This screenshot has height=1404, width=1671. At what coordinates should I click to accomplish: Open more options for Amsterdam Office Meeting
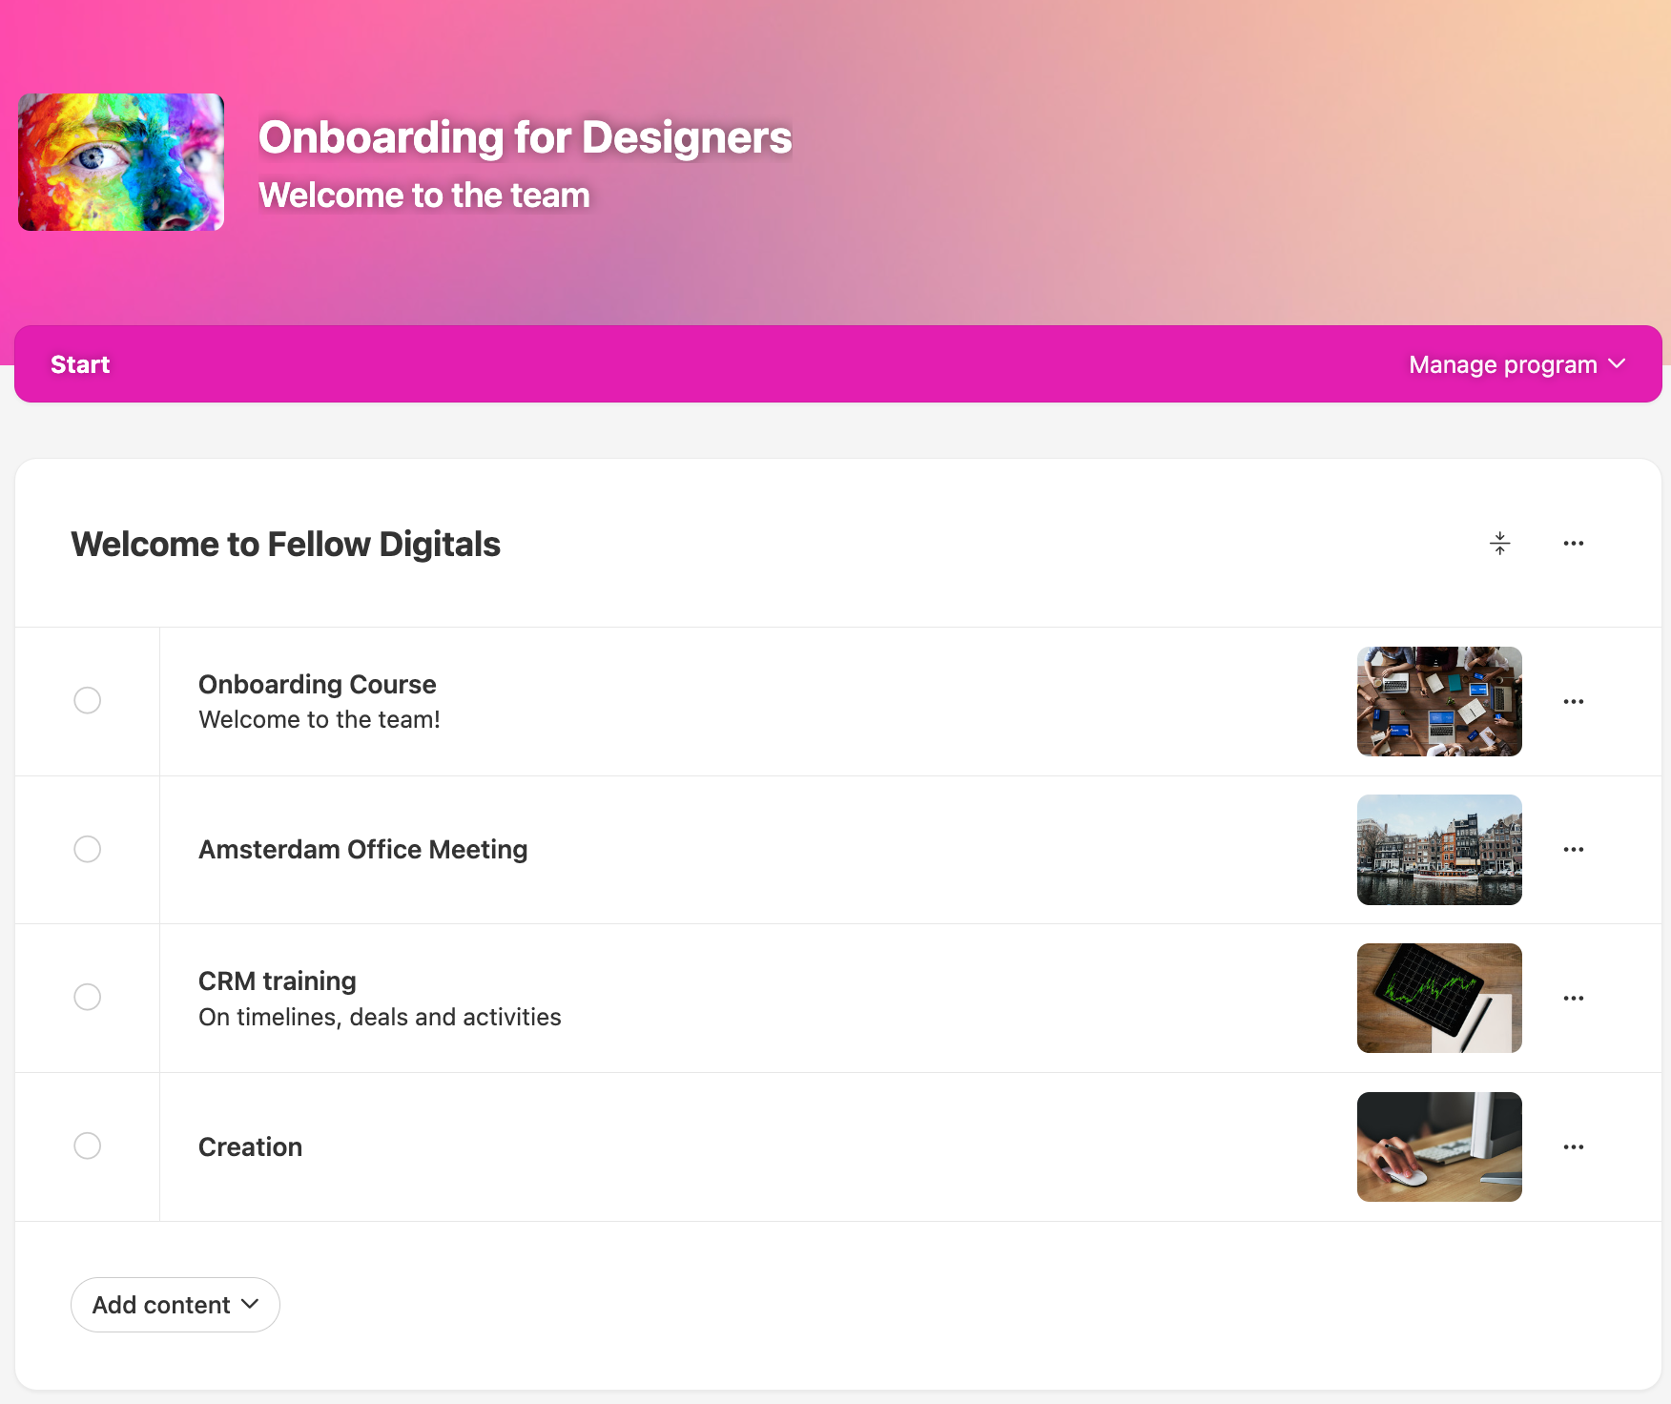[x=1573, y=850]
